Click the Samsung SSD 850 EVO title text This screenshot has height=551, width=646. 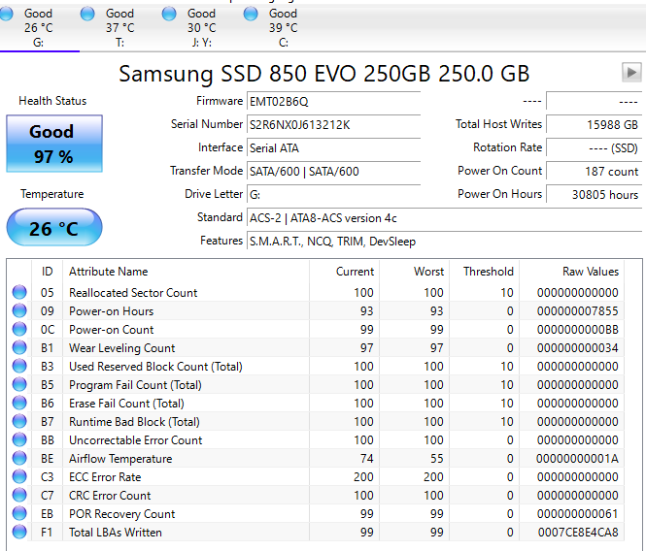tap(323, 74)
